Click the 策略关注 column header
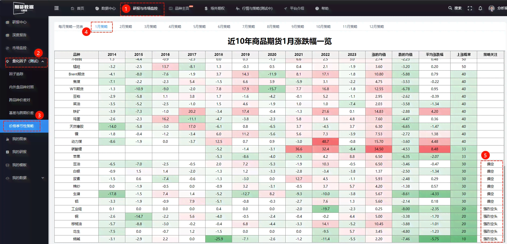Screen dimensions: 507x244 (490, 54)
